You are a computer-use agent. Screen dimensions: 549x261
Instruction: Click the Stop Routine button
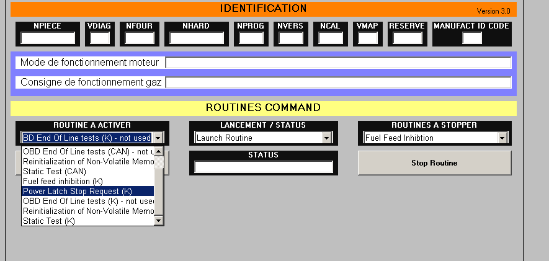tap(434, 163)
